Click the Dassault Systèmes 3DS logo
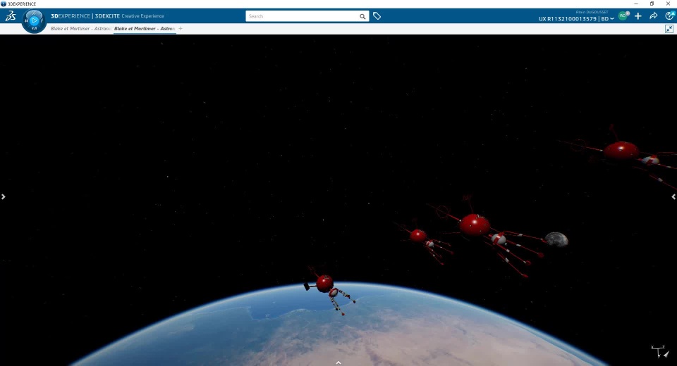The height and width of the screenshot is (366, 677). [x=11, y=16]
